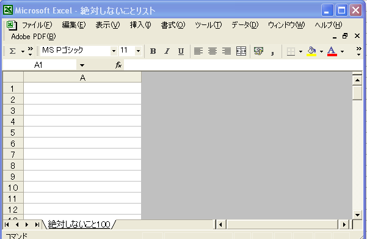Screen dimensions: 367x239
Task: Open the MS Pゴシック font dropdown
Action: [114, 51]
